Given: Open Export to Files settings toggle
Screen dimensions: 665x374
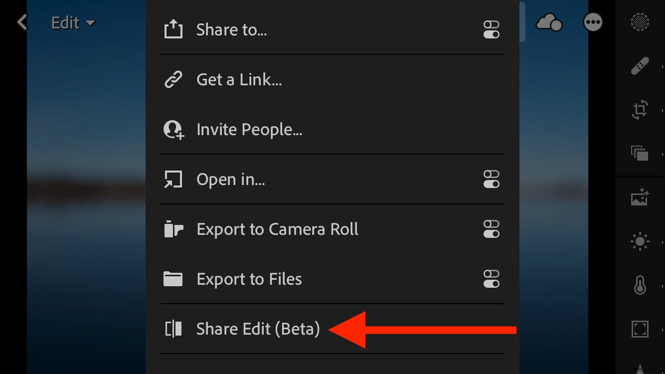Looking at the screenshot, I should (492, 279).
